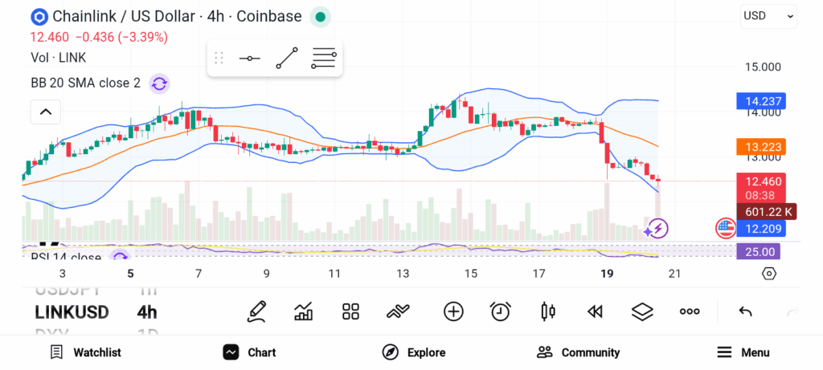Open the indicators chart icon
The width and height of the screenshot is (823, 370).
click(x=304, y=311)
